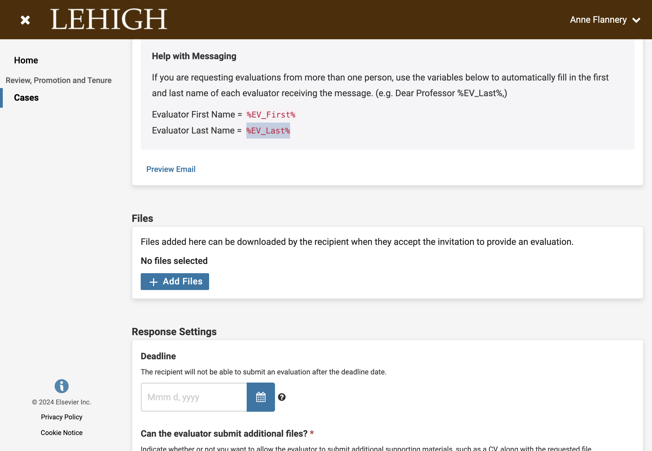
Task: Click the No files selected text
Action: (174, 261)
